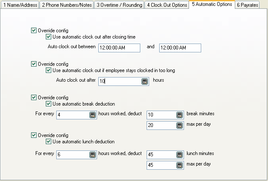The width and height of the screenshot is (268, 181).
Task: Click the break minutes field showing 10
Action: click(x=165, y=115)
